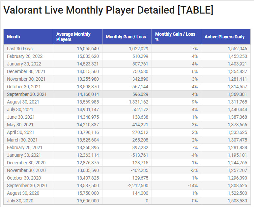Select monthly loss value -567,144
This screenshot has width=254, height=207.
(x=139, y=87)
